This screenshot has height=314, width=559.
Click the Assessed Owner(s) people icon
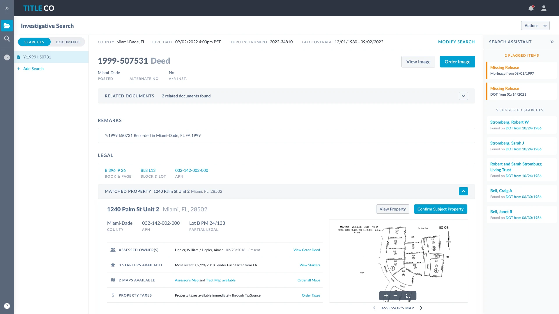coord(113,250)
